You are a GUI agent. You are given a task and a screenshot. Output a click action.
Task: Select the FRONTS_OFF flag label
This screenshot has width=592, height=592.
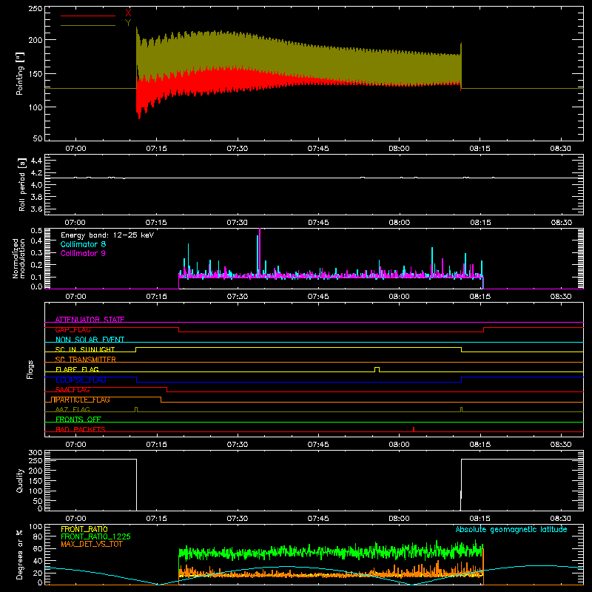(78, 420)
